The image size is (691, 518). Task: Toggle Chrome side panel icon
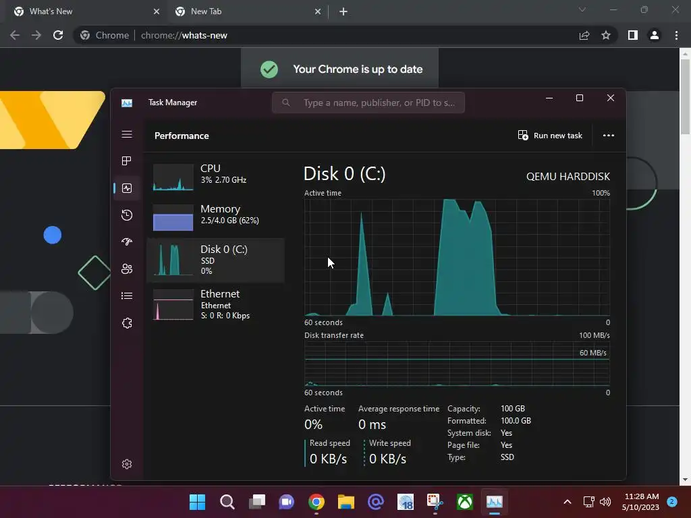click(633, 35)
